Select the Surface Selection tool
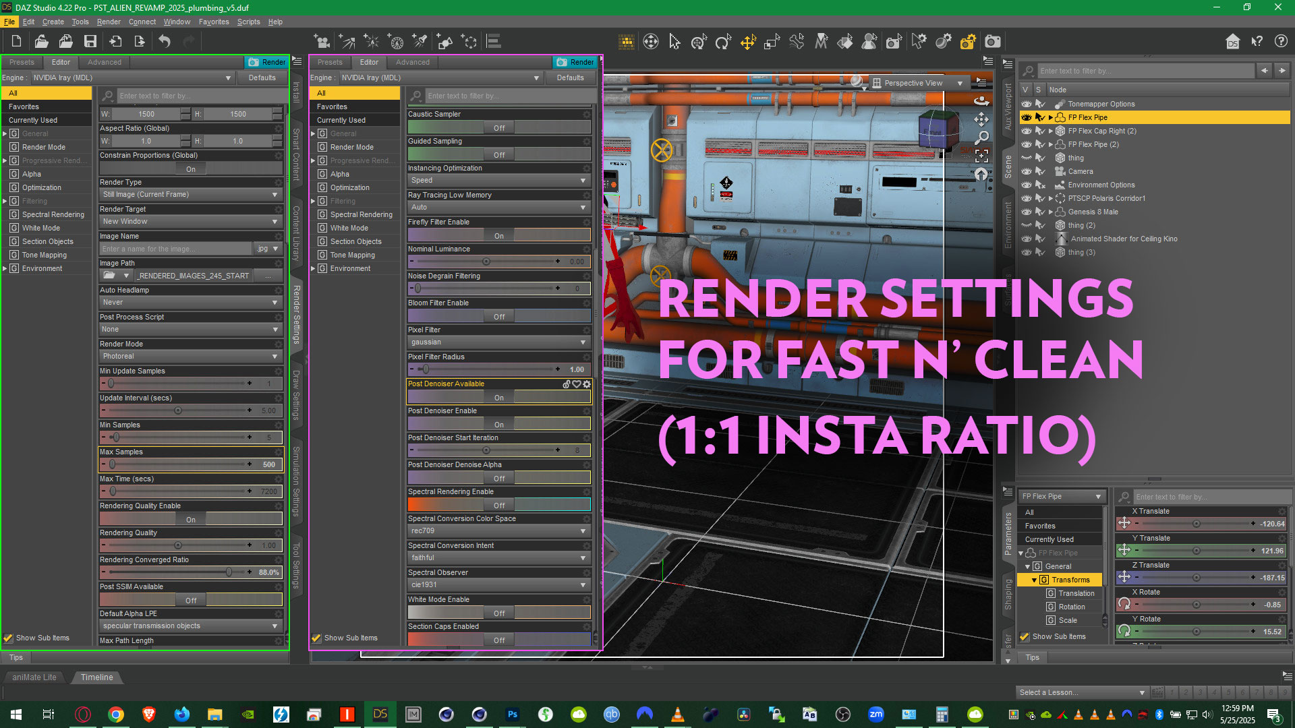The height and width of the screenshot is (728, 1295). point(845,42)
